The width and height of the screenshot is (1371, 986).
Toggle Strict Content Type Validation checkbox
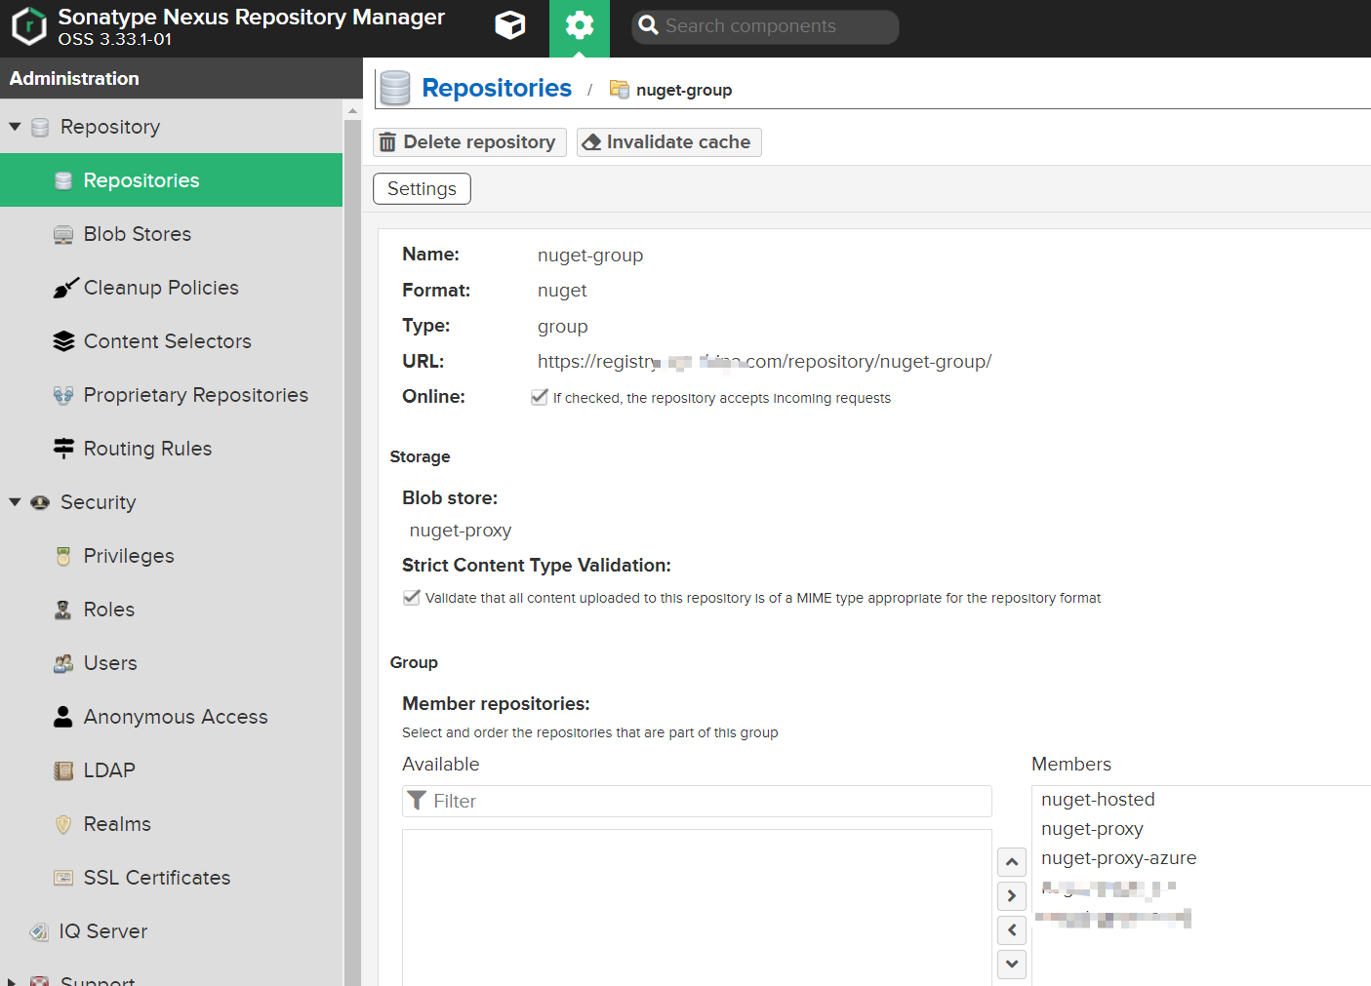(x=411, y=597)
